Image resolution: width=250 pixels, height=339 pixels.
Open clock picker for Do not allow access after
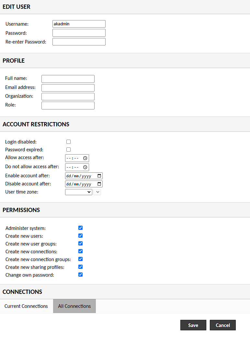[85, 167]
